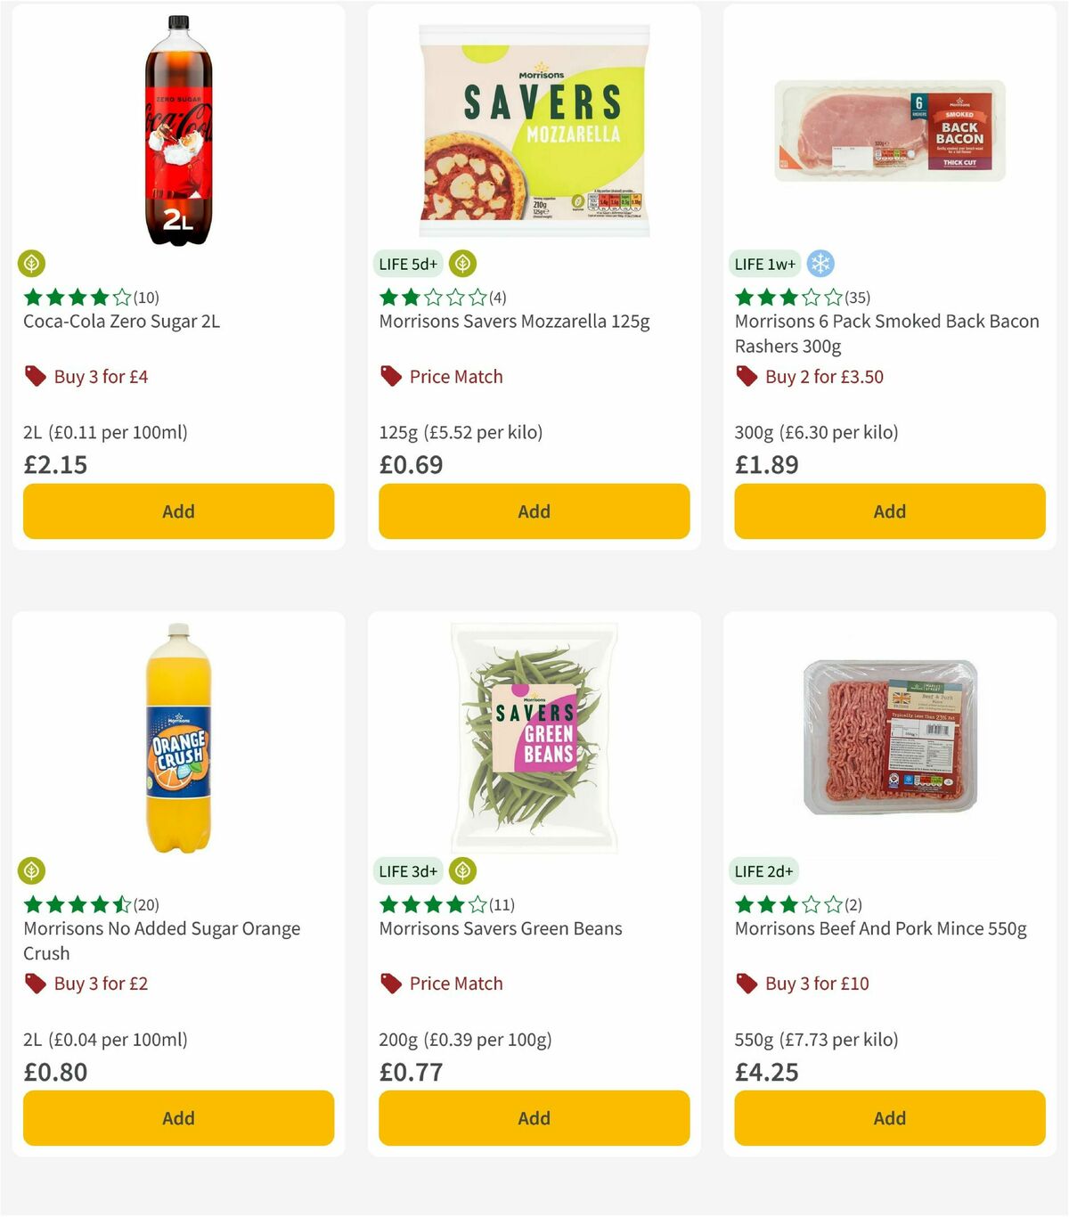Select the snowflake frozen icon on the bacon
The image size is (1069, 1217).
click(822, 264)
